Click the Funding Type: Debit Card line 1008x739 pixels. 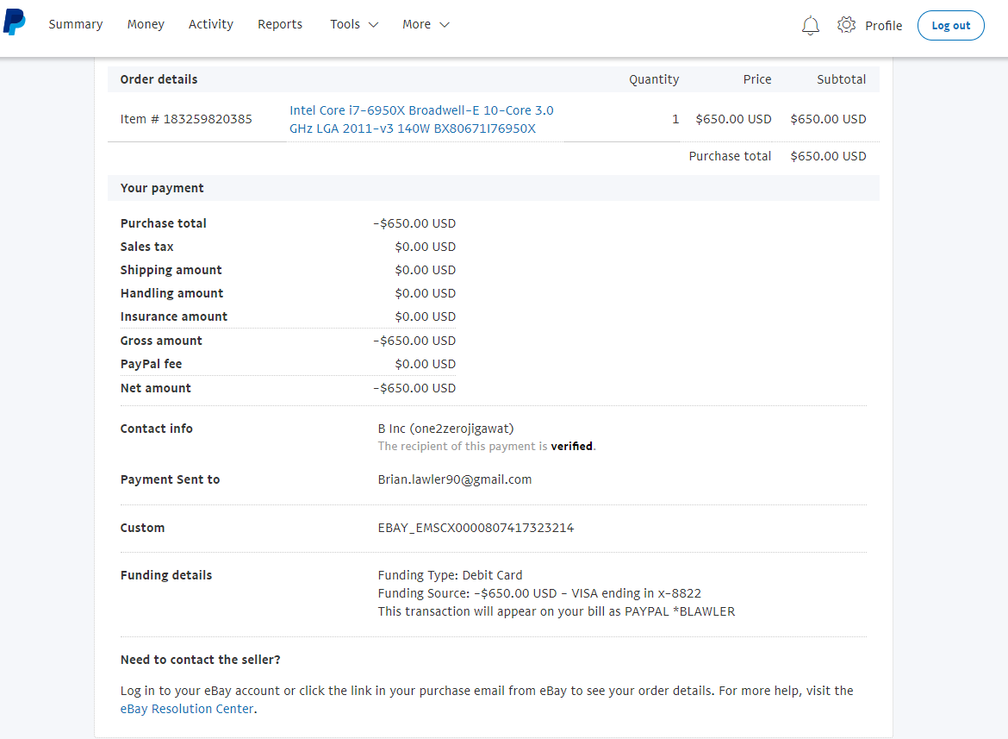450,575
